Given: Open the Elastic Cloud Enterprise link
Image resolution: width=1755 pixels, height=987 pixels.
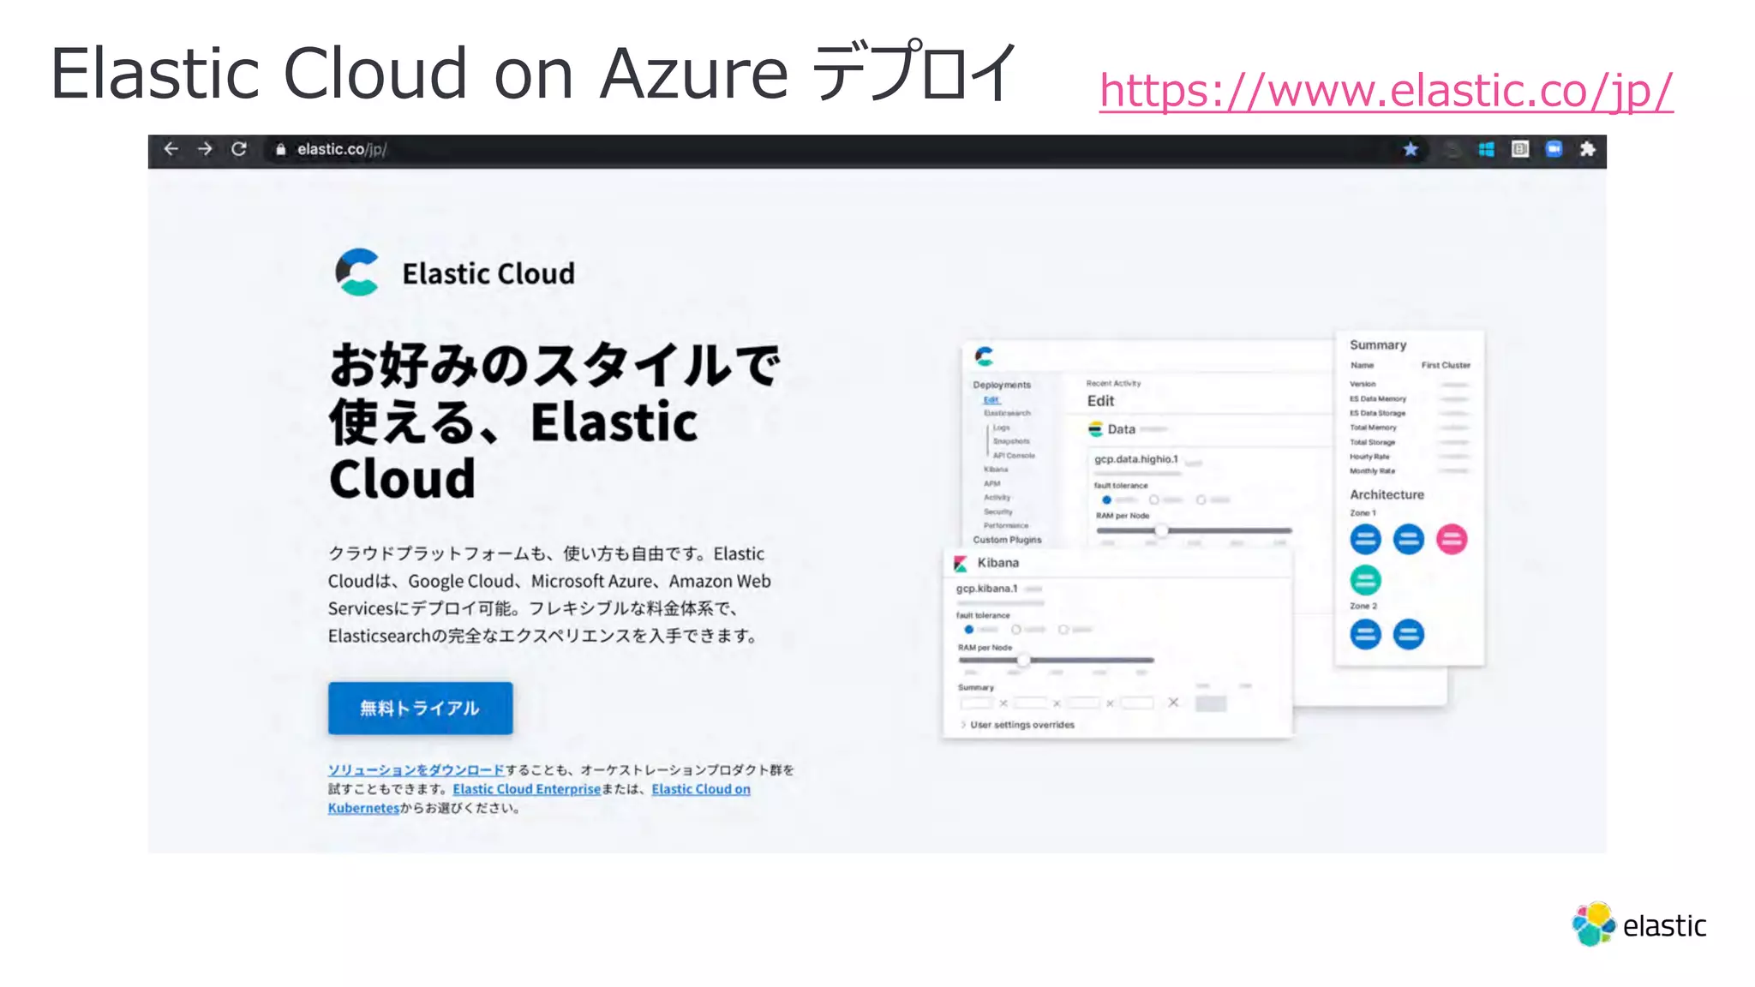Looking at the screenshot, I should pos(526,789).
